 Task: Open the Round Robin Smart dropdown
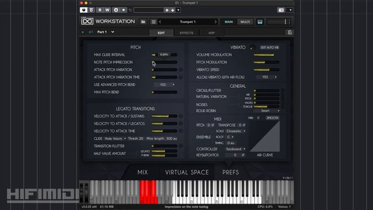(267, 111)
